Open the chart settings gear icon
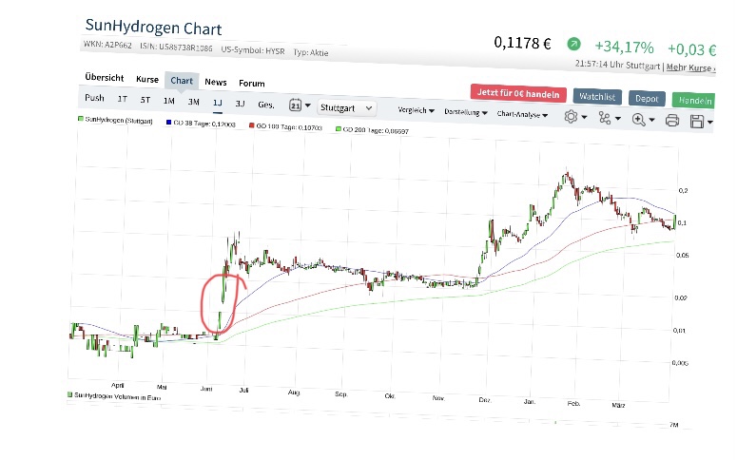737x460 pixels. (x=571, y=117)
